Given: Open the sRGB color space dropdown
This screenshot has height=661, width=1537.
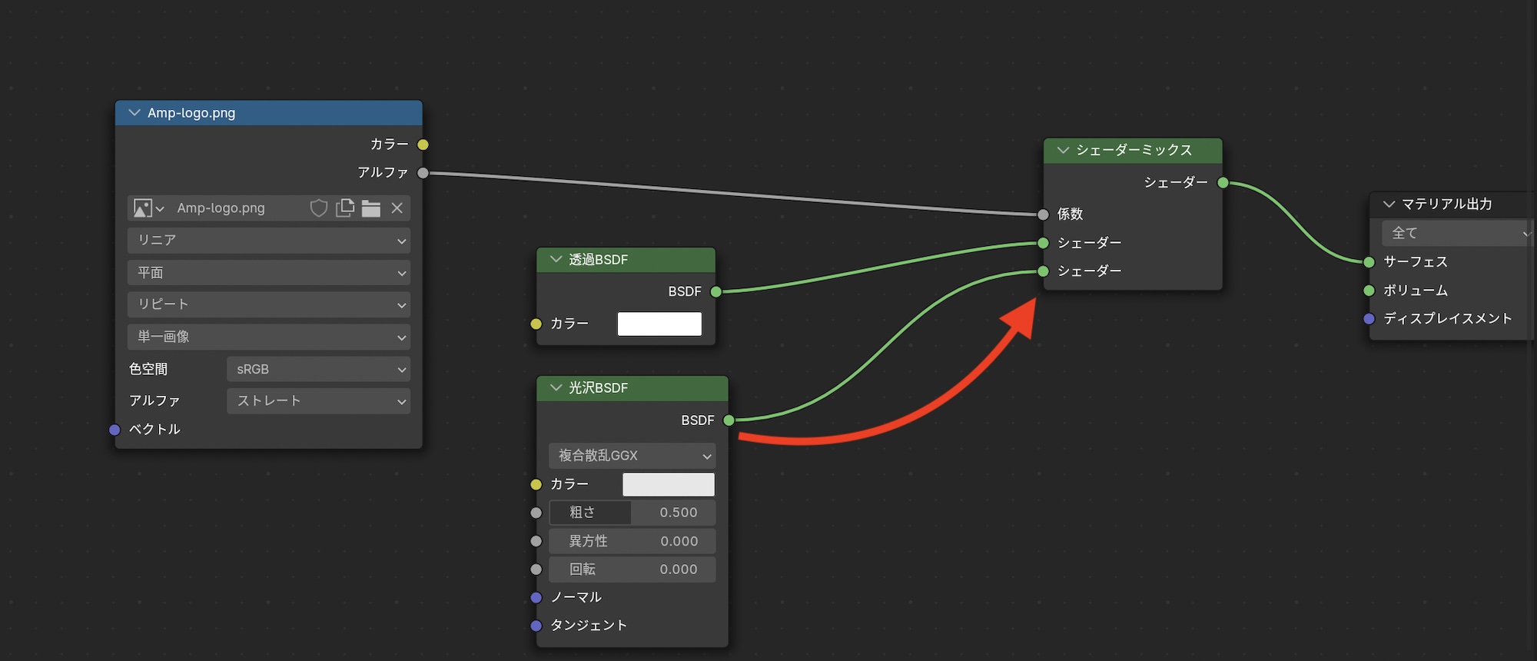Looking at the screenshot, I should coord(318,370).
